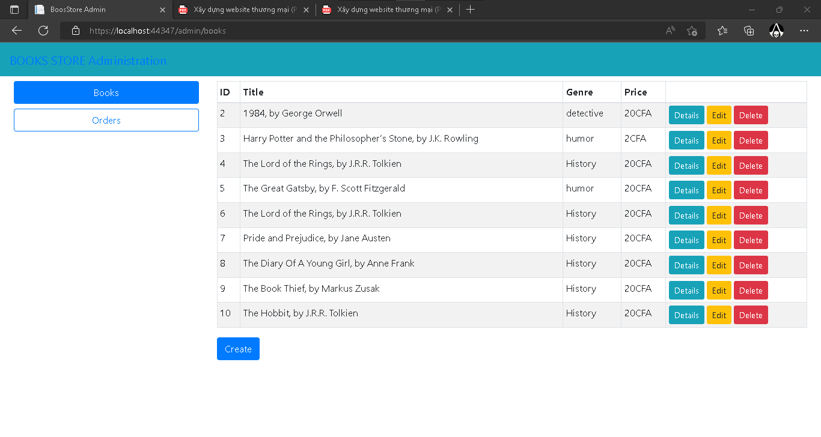Switch to the BoosStore Admin tab
821x437 pixels.
(100, 10)
